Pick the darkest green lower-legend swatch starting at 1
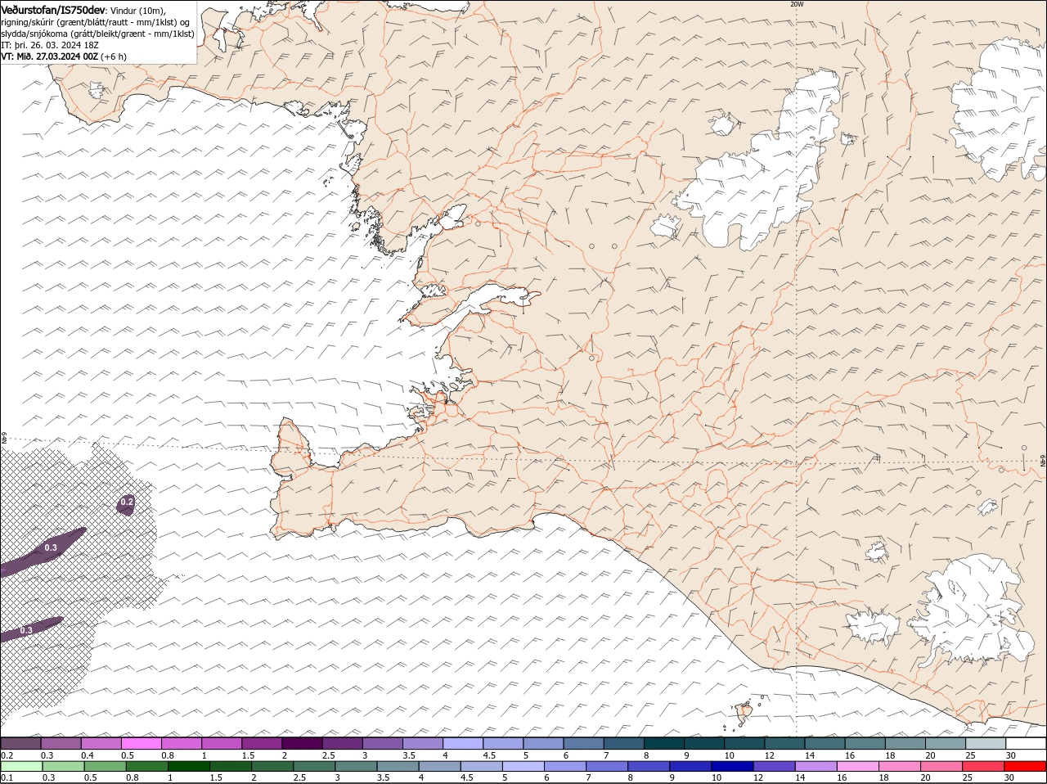The width and height of the screenshot is (1047, 784). (x=189, y=767)
